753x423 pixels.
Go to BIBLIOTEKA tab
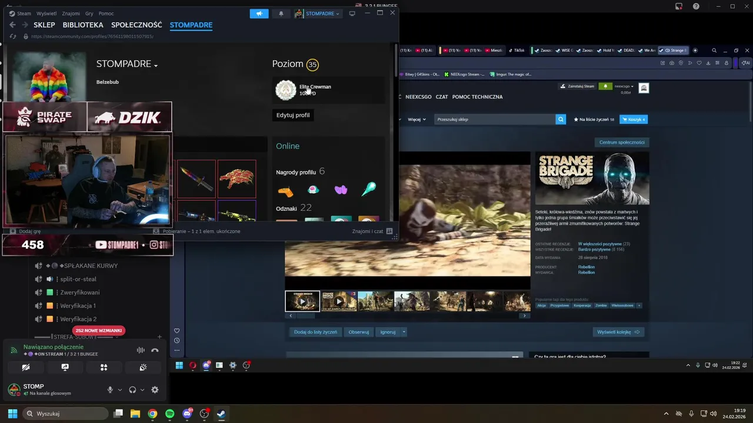click(83, 25)
